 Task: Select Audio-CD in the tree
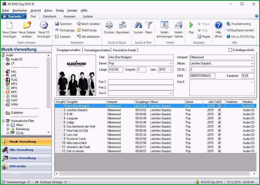17,59
